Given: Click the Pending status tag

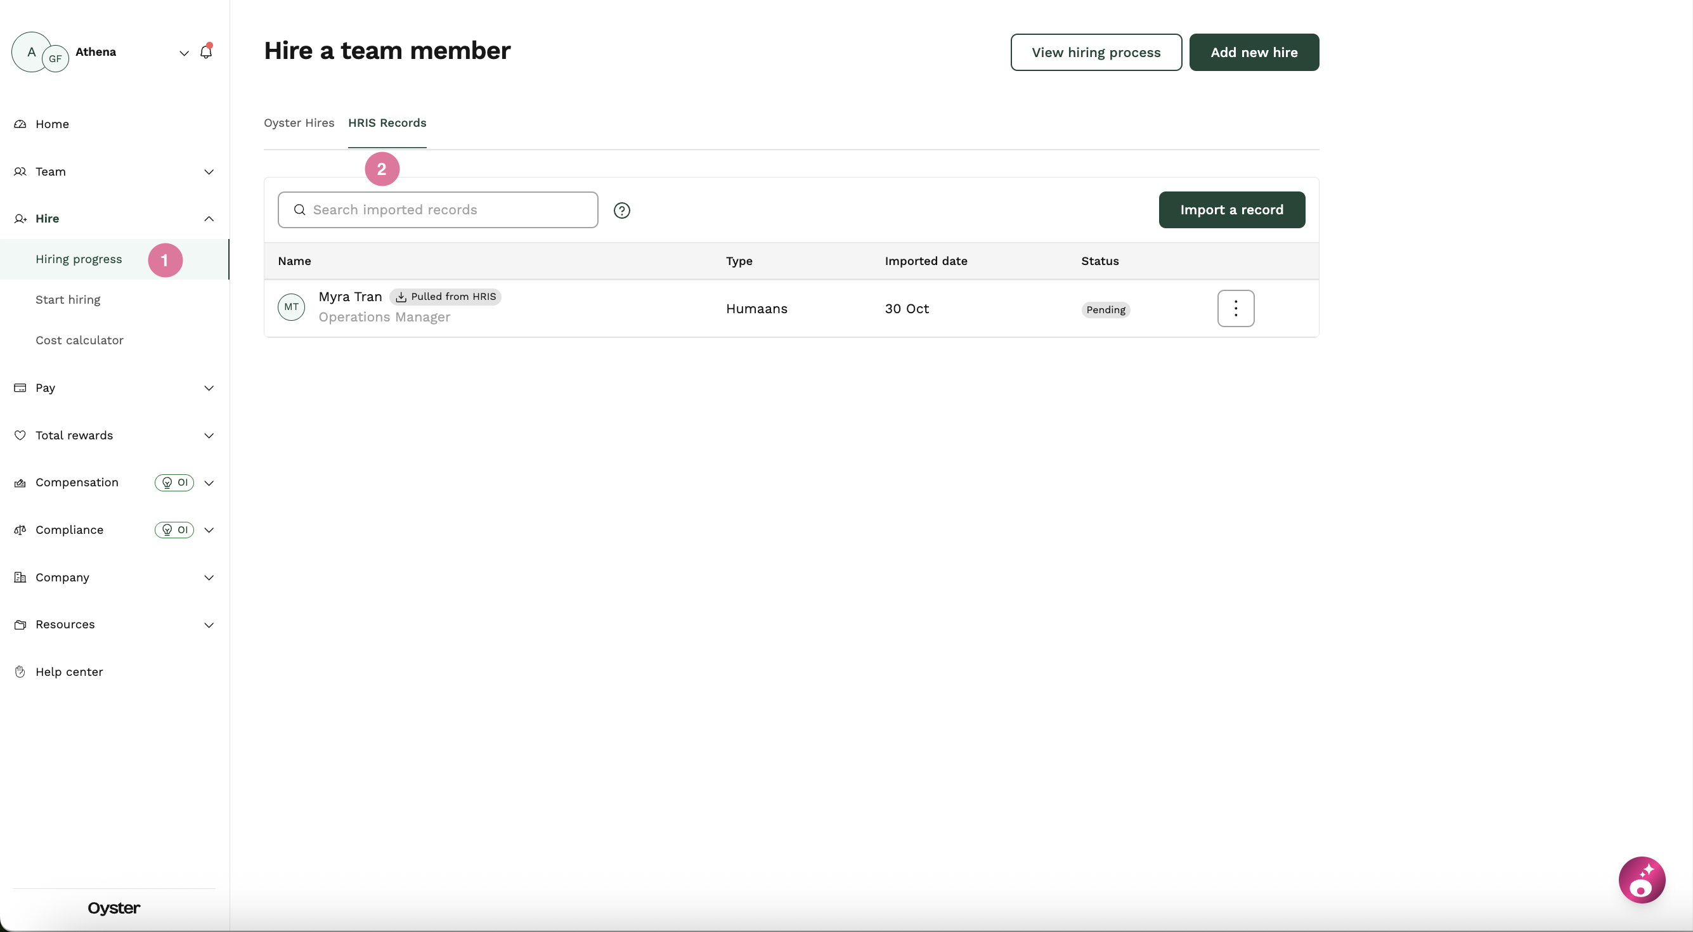Looking at the screenshot, I should (x=1105, y=309).
